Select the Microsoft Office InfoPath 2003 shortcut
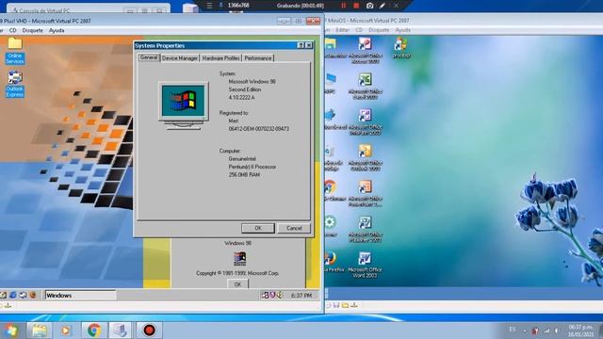Screen dimensions: 603x339 click(x=365, y=121)
